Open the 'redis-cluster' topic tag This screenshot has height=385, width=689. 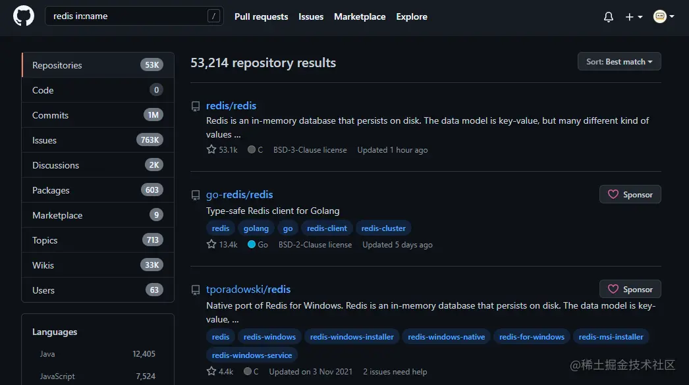[383, 228]
